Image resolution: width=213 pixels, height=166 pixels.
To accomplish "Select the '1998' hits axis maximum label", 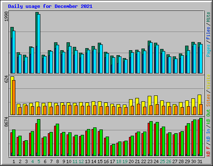I will click(6, 16).
